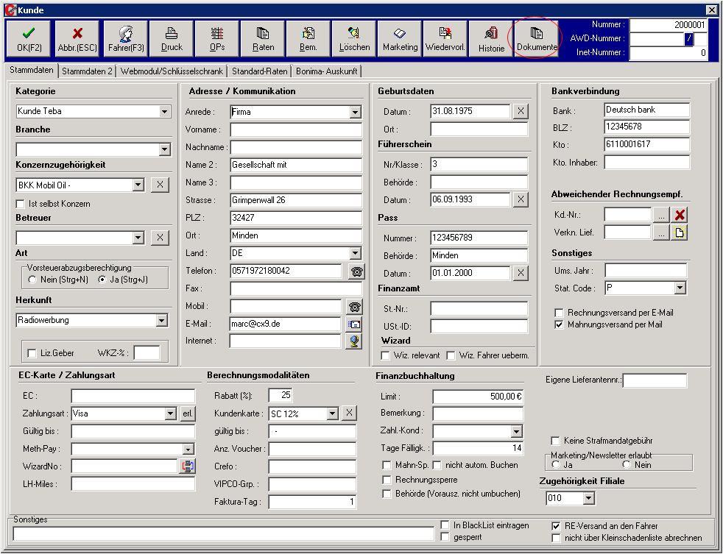Click the dialer icon next to Telefon
Viewport: 723px width, 554px height.
[x=356, y=272]
